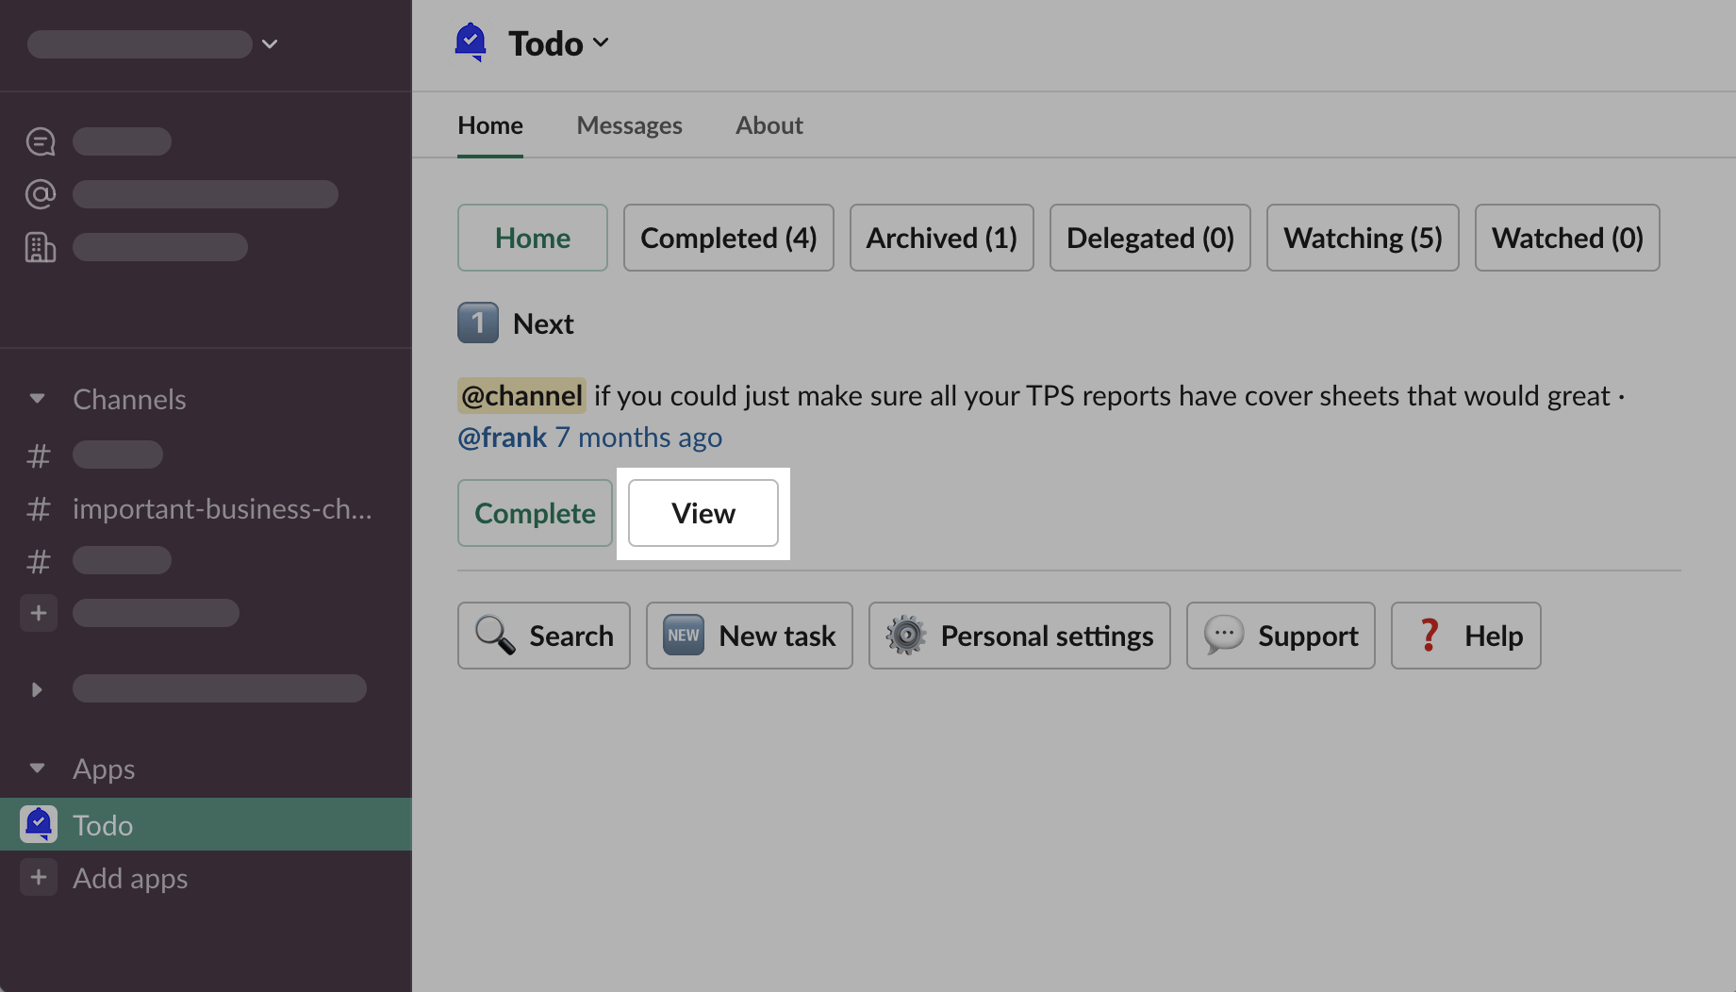The height and width of the screenshot is (992, 1736).
Task: Collapse the Apps section
Action: [38, 769]
